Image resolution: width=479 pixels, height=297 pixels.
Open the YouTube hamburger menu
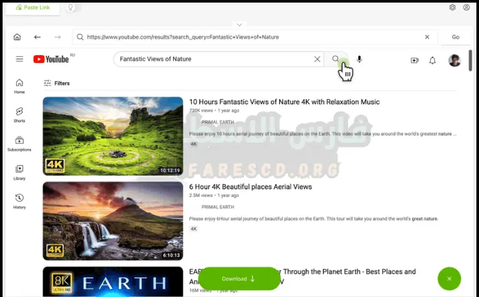pos(19,59)
